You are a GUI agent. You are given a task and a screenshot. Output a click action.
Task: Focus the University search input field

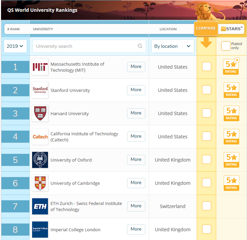[x=84, y=46]
